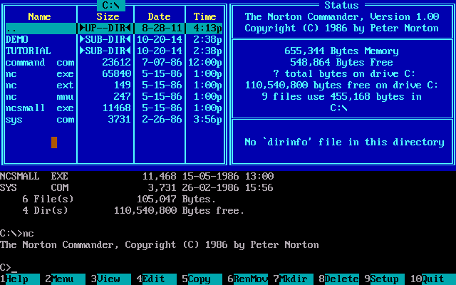Viewport: 456px width, 285px height.
Task: Open the 2 Menu function key
Action: (x=66, y=279)
